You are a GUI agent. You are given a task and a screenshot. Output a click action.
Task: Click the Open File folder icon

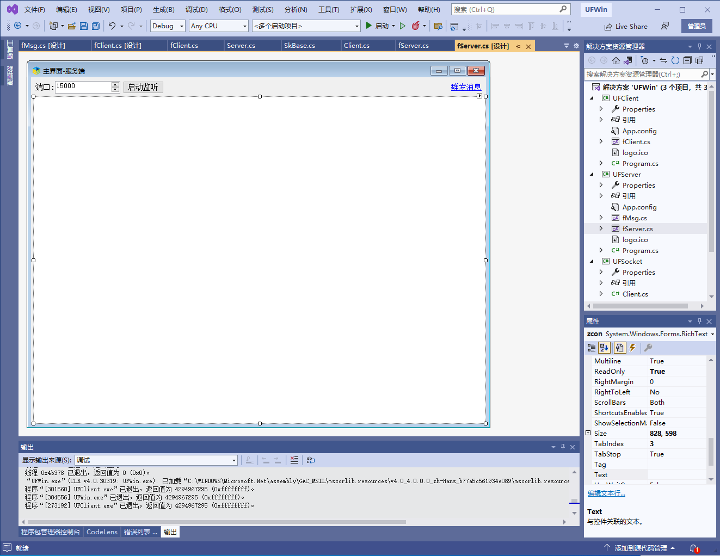72,26
